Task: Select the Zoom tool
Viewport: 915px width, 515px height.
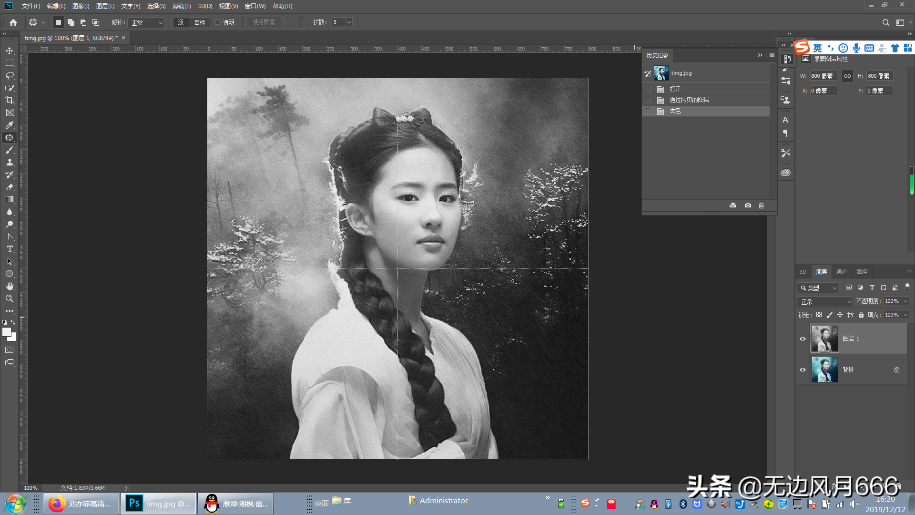Action: (x=10, y=299)
